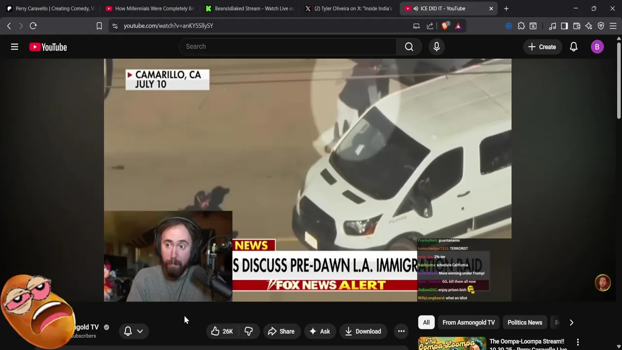Click the video player area
Screen dimensions: 622x350
pos(308,180)
